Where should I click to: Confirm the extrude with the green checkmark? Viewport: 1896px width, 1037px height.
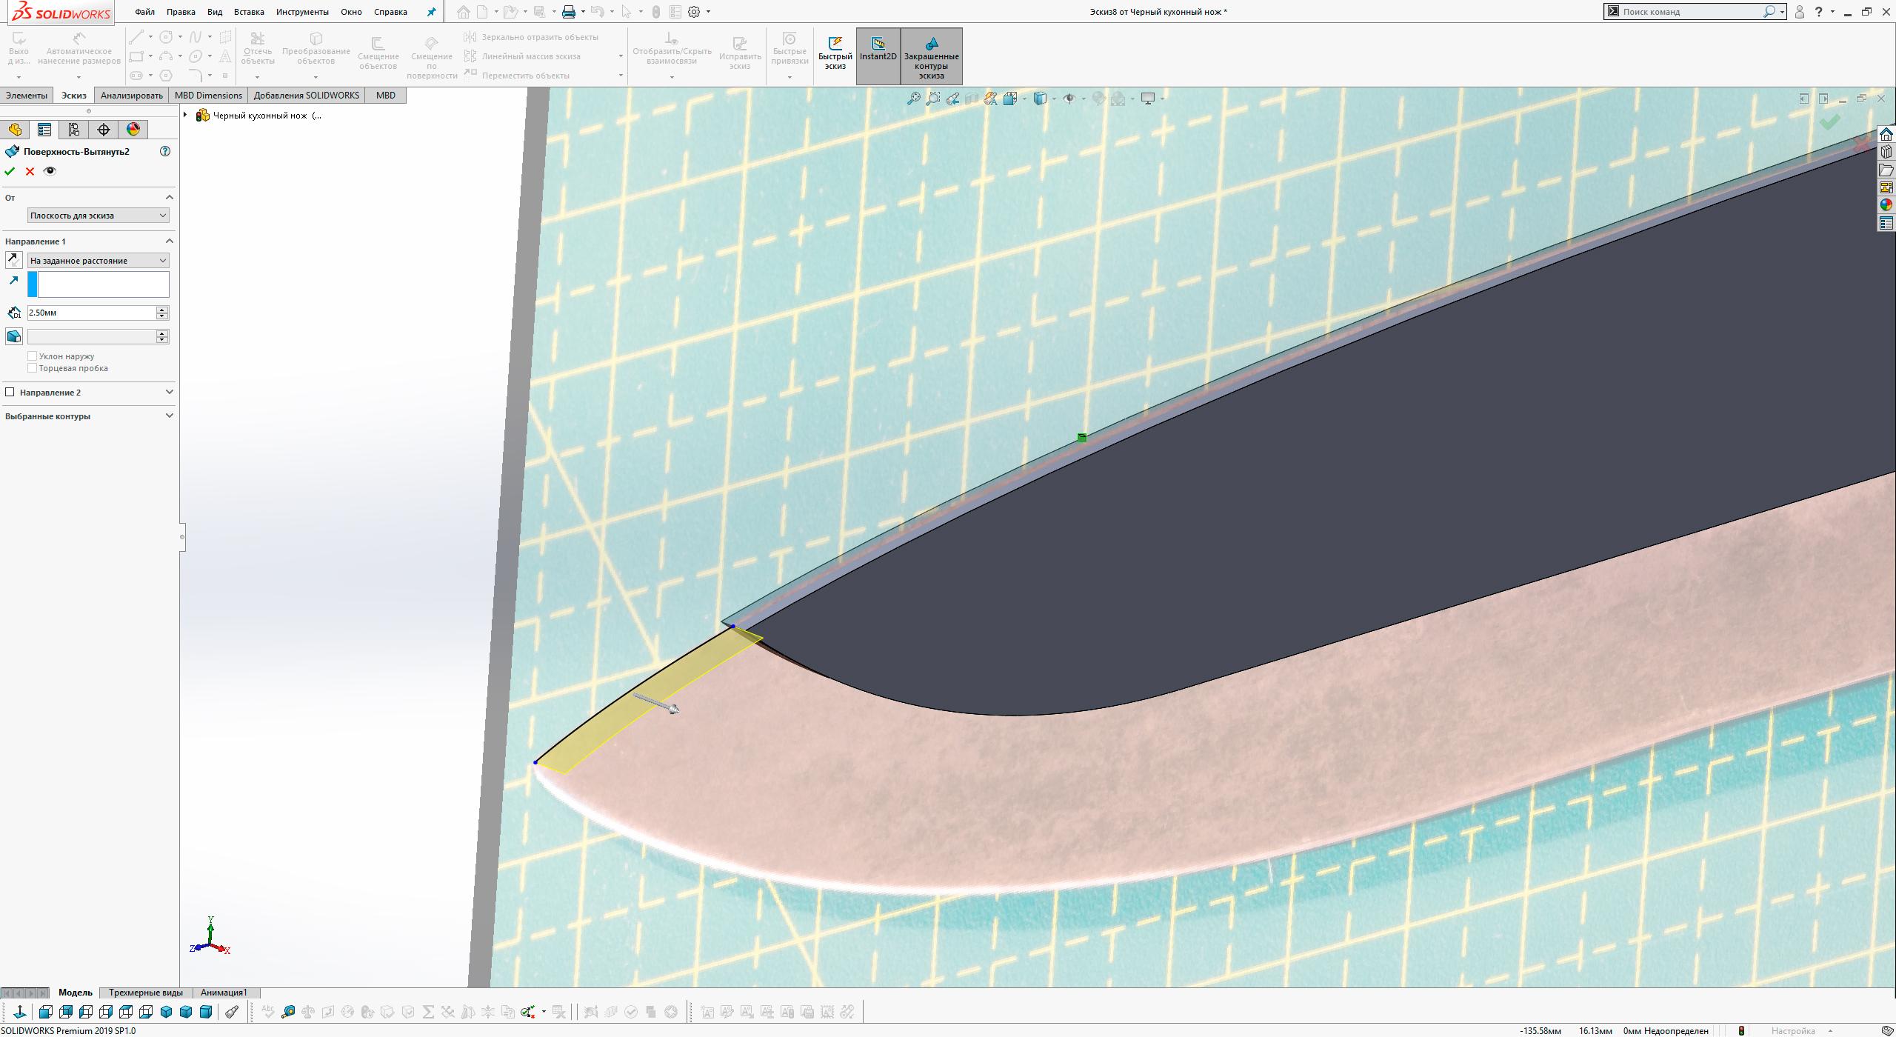[10, 170]
